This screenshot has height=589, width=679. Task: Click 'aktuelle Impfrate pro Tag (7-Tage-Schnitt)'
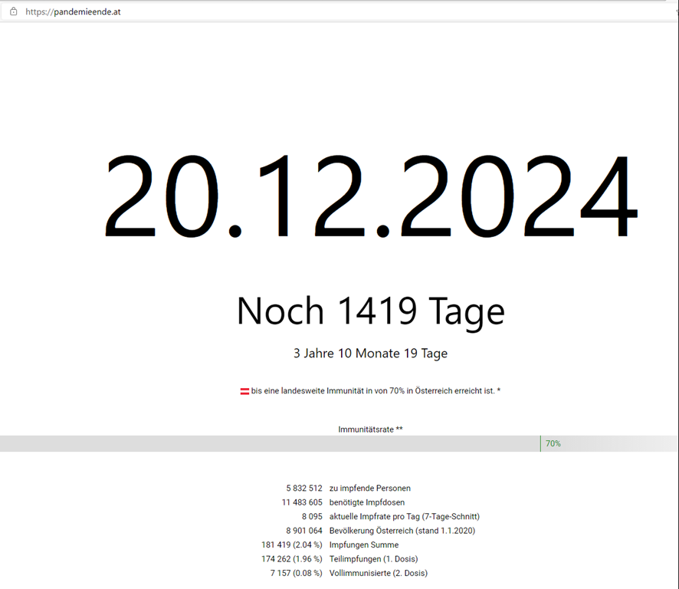point(405,517)
